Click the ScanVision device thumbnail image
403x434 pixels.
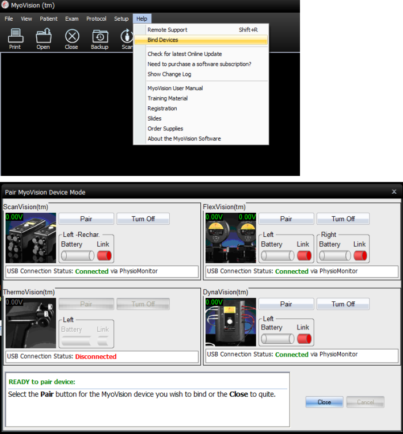[31, 238]
